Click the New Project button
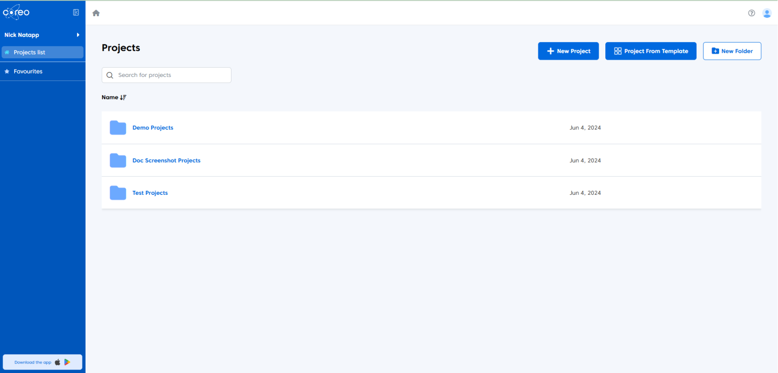 [568, 51]
